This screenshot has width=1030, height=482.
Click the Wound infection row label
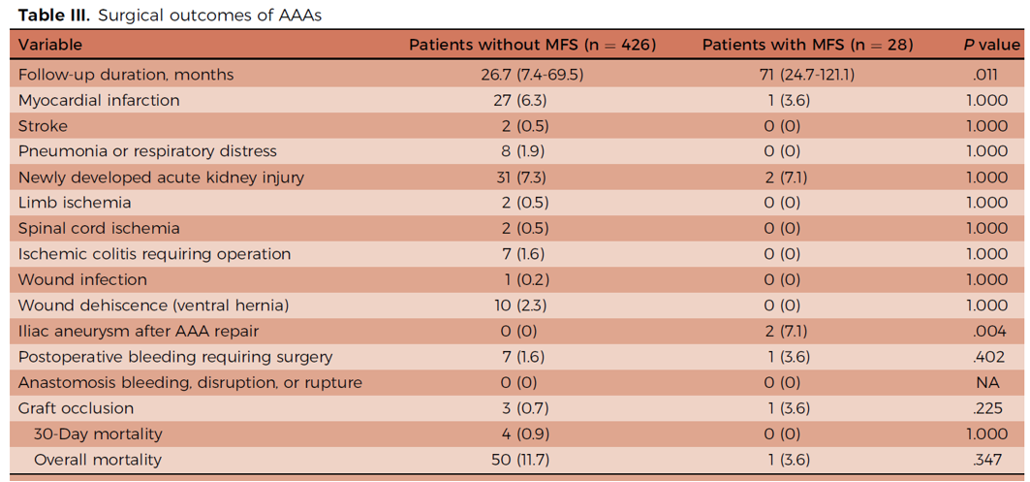(82, 279)
